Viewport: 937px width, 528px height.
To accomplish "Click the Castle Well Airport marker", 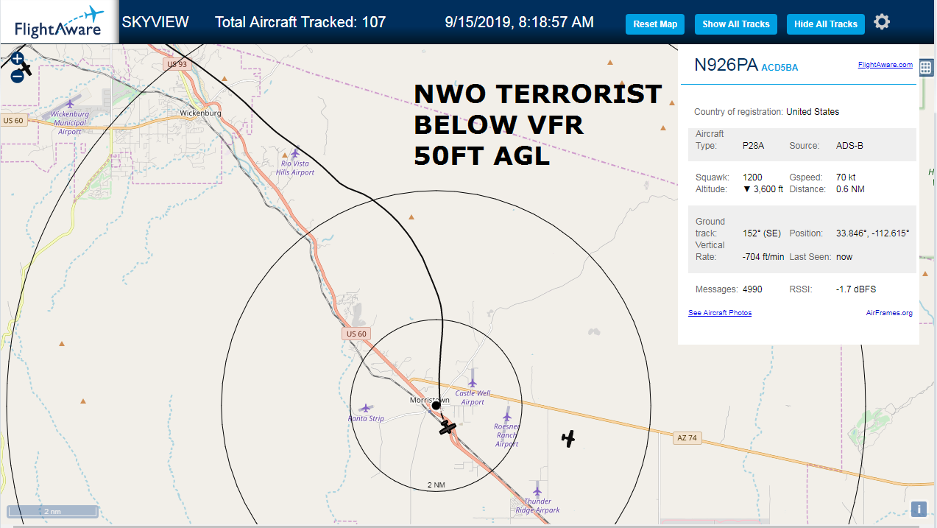I will (x=473, y=382).
